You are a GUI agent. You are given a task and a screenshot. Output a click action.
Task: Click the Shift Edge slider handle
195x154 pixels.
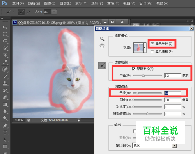[x=147, y=114]
